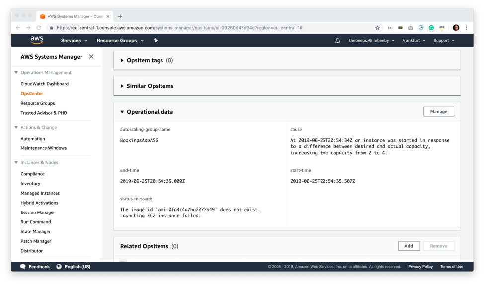Open the Frankfurt region dropdown
The height and width of the screenshot is (284, 484).
coord(413,40)
